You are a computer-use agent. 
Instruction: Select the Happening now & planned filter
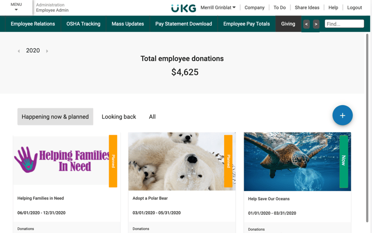pos(55,116)
